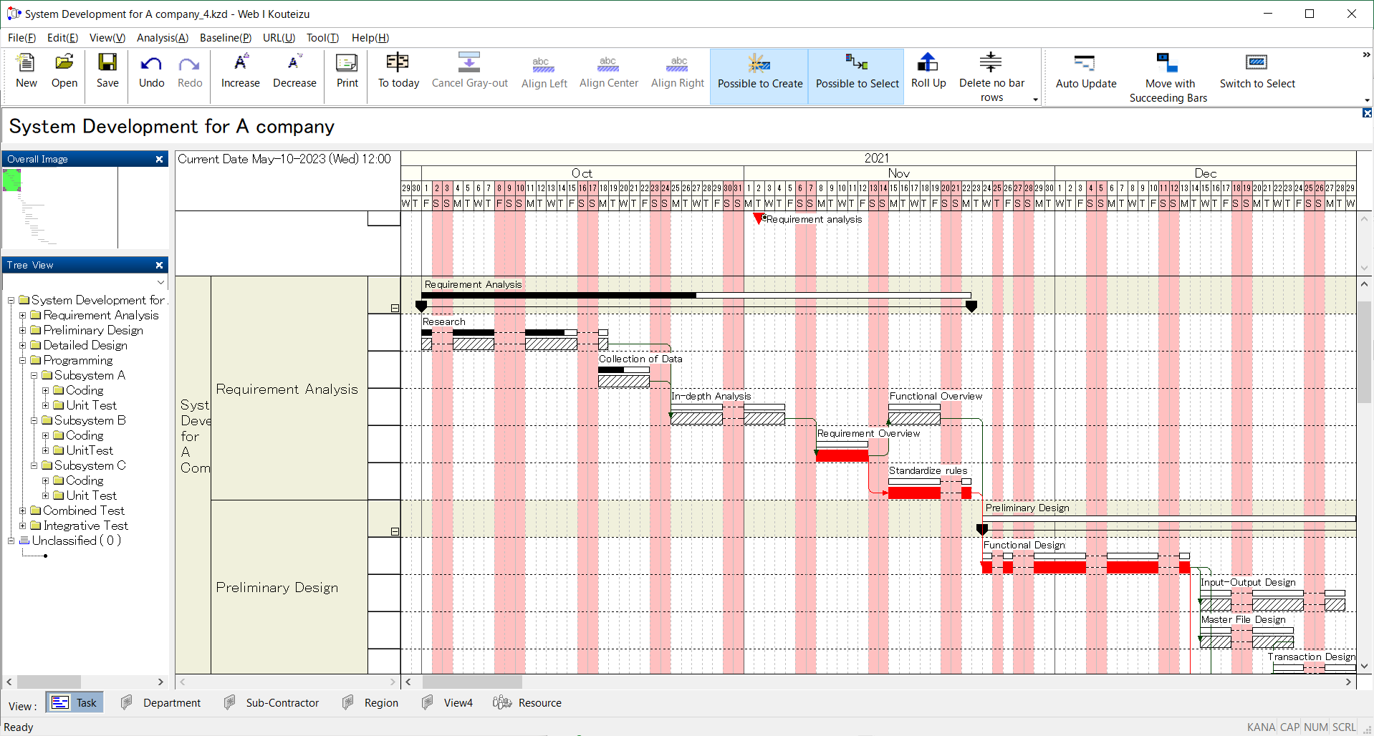Click the Cancel Gray-out icon
This screenshot has width=1374, height=736.
469,72
